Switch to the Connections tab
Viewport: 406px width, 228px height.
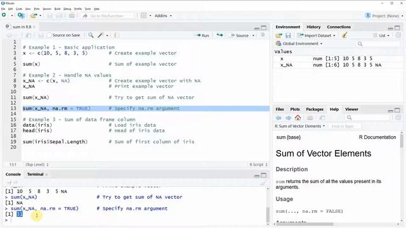pos(339,27)
